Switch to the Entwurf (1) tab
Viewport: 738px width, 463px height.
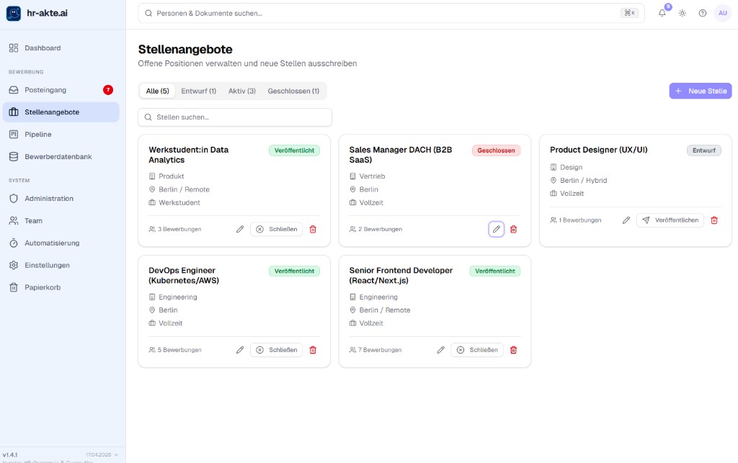tap(198, 91)
